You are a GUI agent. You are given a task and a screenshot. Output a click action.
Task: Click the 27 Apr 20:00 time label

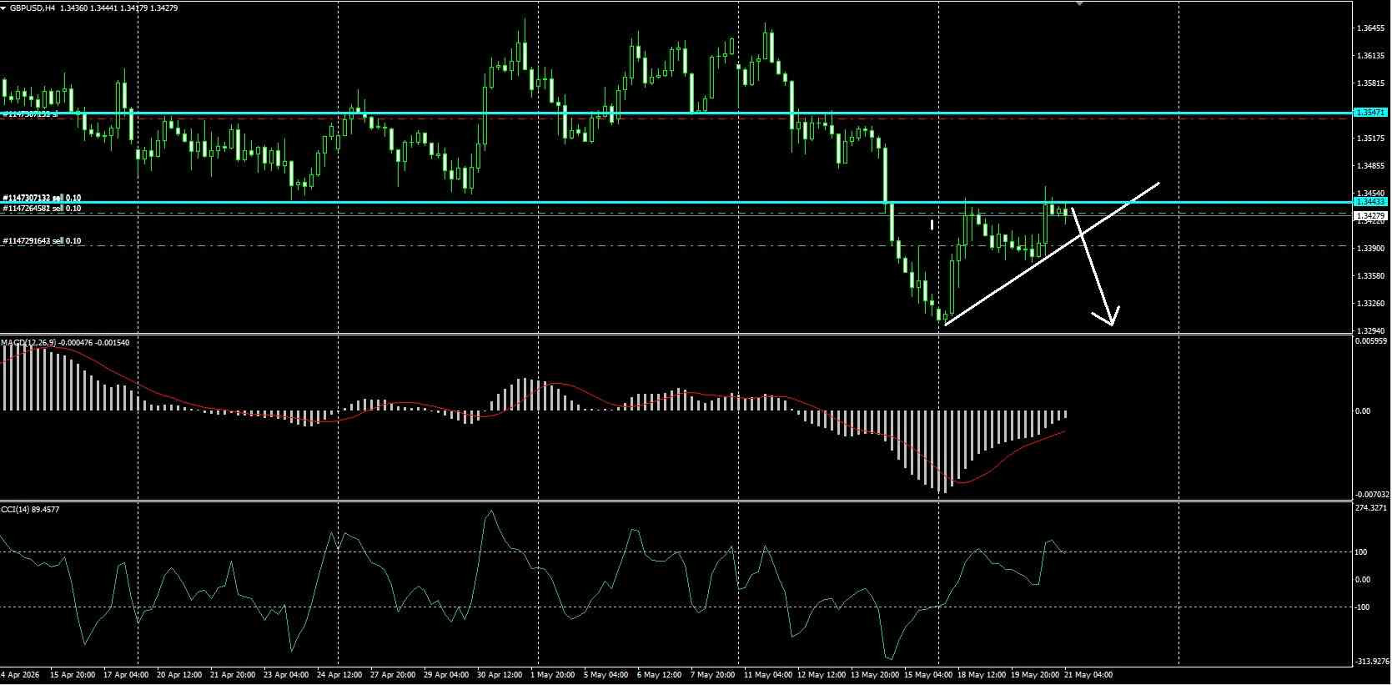pos(393,674)
